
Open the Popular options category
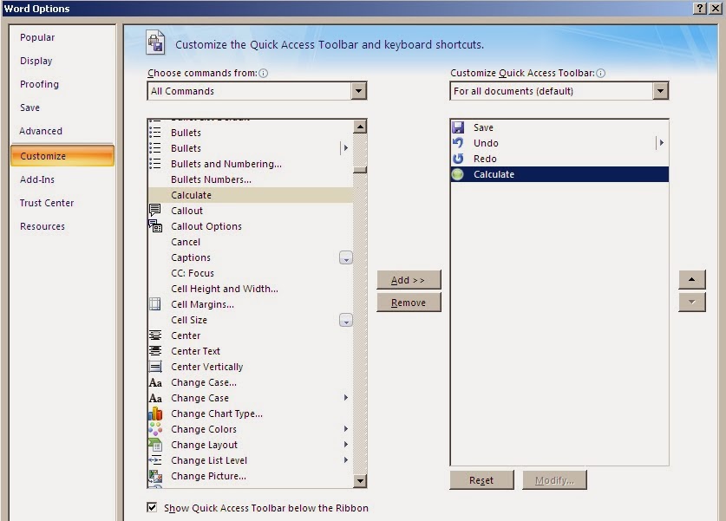pos(37,37)
